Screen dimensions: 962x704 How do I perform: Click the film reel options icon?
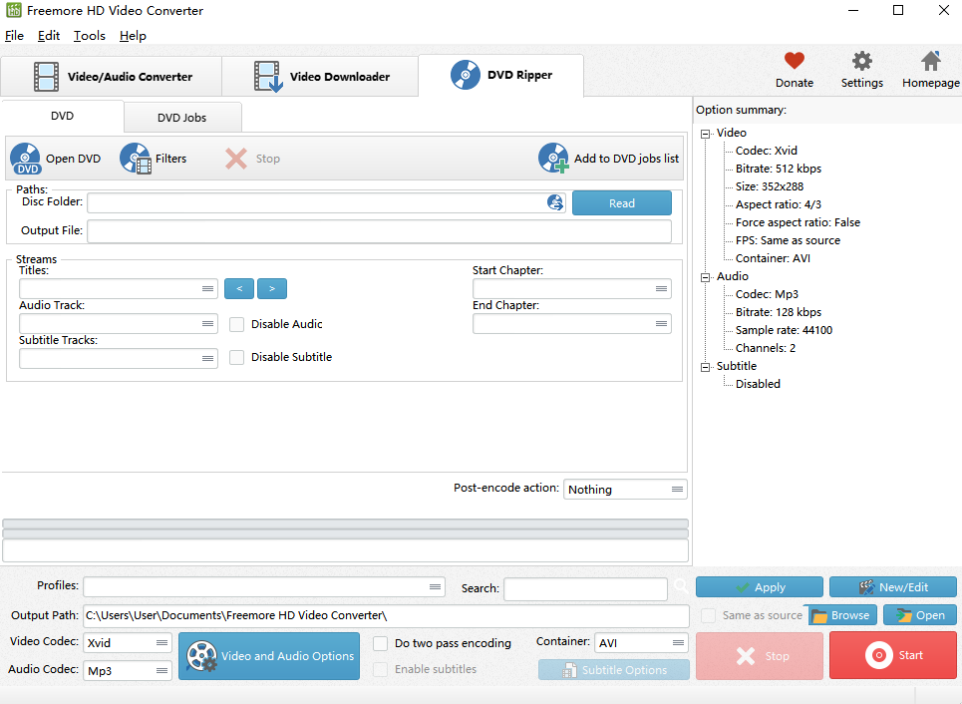(x=201, y=656)
